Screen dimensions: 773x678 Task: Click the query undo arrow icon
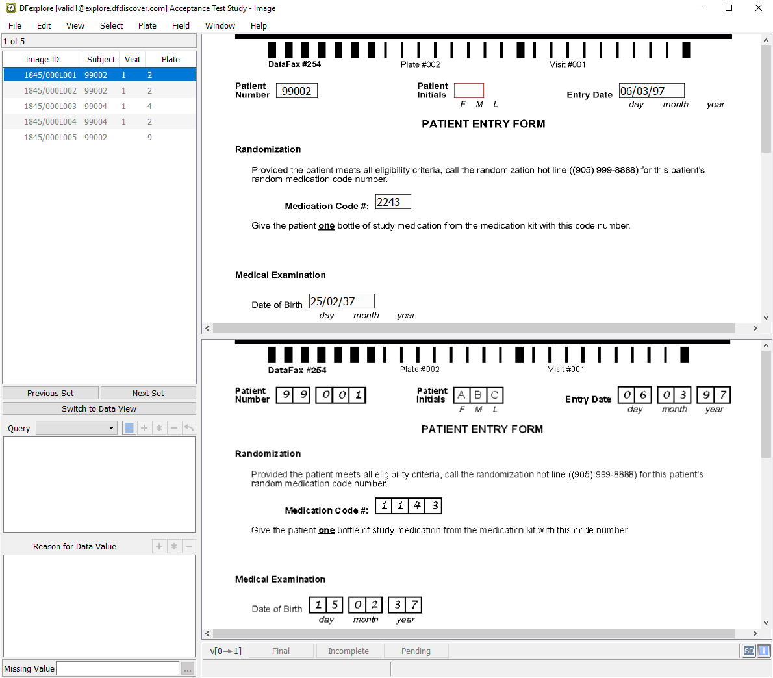(189, 428)
